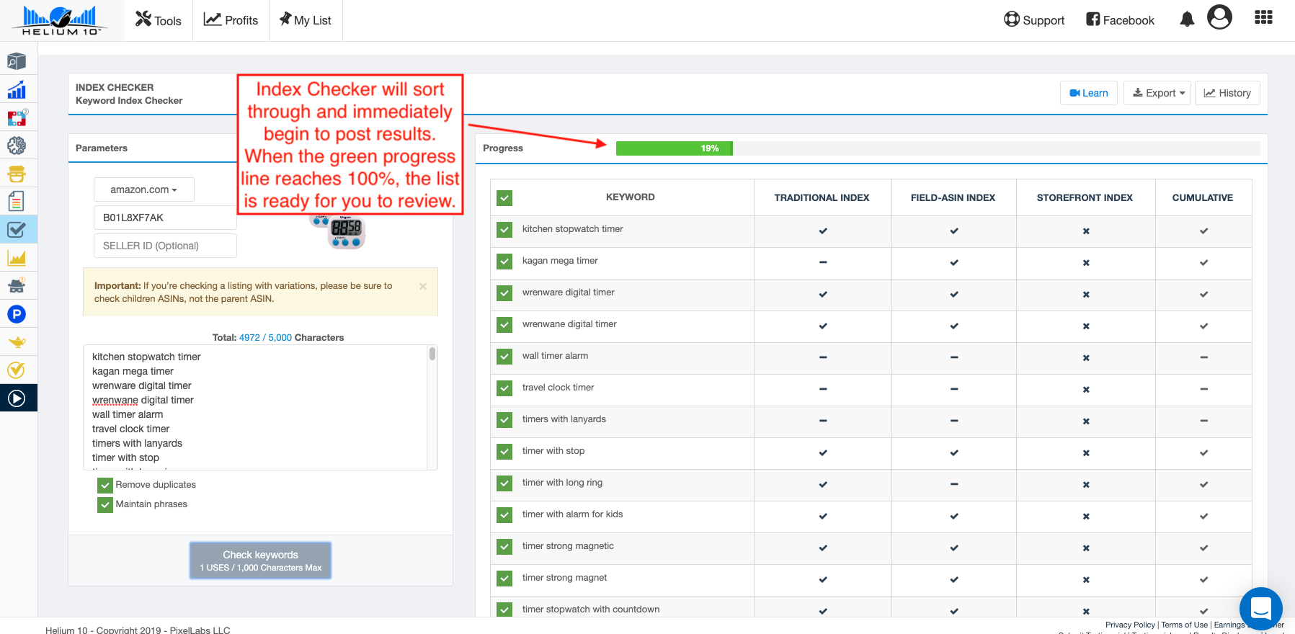Screen dimensions: 1295x634
Task: Toggle select-all checkbox in Keyword header
Action: pos(504,198)
